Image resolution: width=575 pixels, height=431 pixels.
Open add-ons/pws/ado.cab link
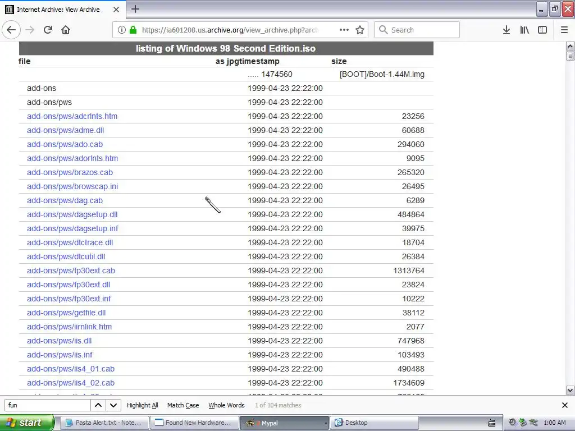click(65, 144)
